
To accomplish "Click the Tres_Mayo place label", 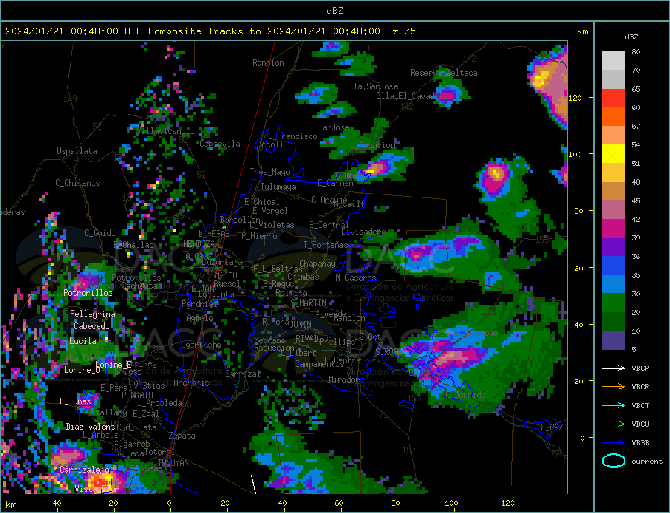I will [270, 172].
